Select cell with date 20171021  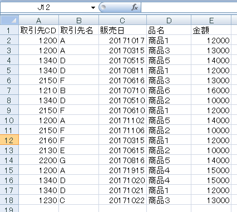(x=122, y=190)
